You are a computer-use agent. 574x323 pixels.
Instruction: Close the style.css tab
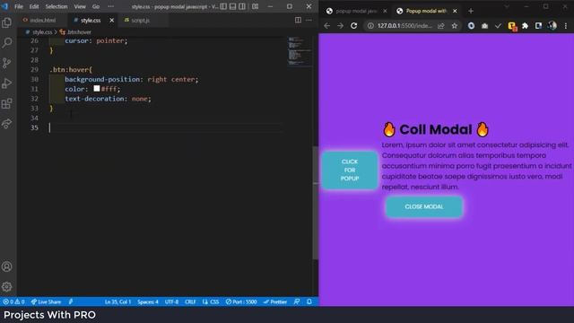(111, 20)
